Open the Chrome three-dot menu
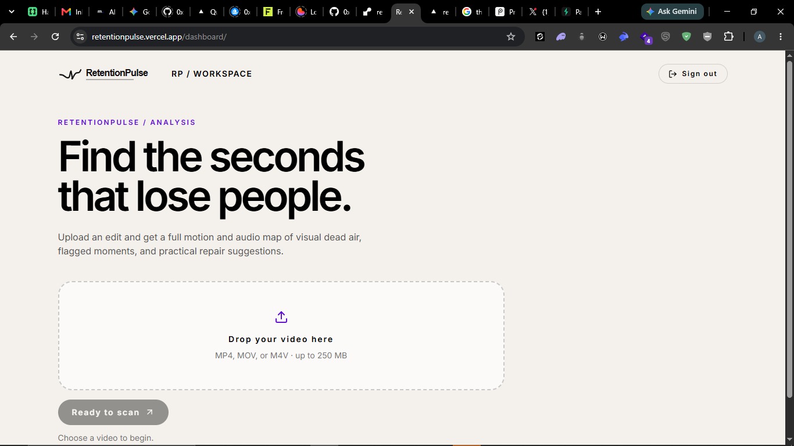The width and height of the screenshot is (794, 446). coord(780,37)
